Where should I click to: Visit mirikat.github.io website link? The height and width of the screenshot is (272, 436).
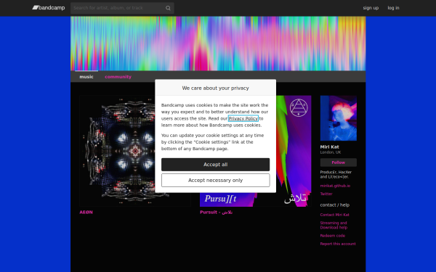tap(335, 186)
